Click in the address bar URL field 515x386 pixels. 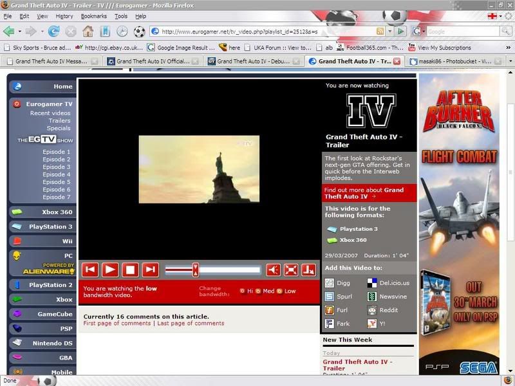coord(263,32)
